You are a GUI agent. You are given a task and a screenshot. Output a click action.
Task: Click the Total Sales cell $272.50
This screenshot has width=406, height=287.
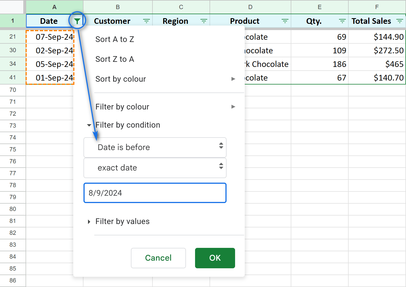(x=377, y=50)
